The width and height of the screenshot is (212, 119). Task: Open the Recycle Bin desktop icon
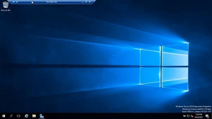coord(6,6)
